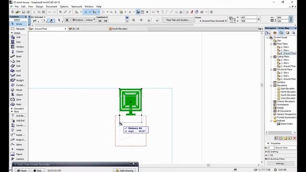Collapse the More section in Toolbox

[11, 111]
